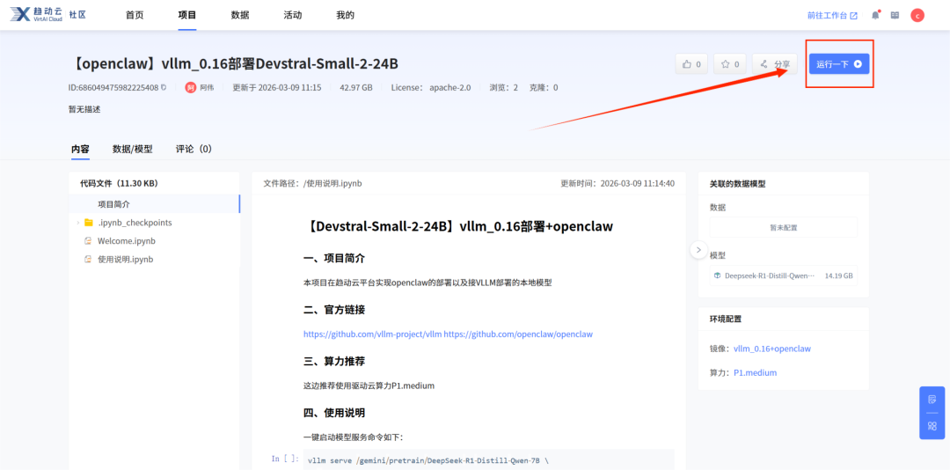Open Welcome.ipynb file
950x470 pixels.
tap(127, 241)
